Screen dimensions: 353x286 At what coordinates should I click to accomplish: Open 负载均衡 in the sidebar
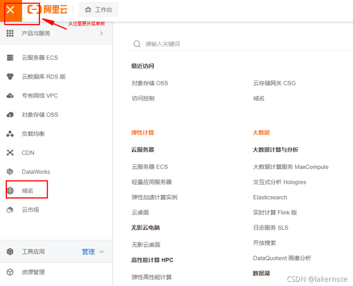pyautogui.click(x=33, y=134)
